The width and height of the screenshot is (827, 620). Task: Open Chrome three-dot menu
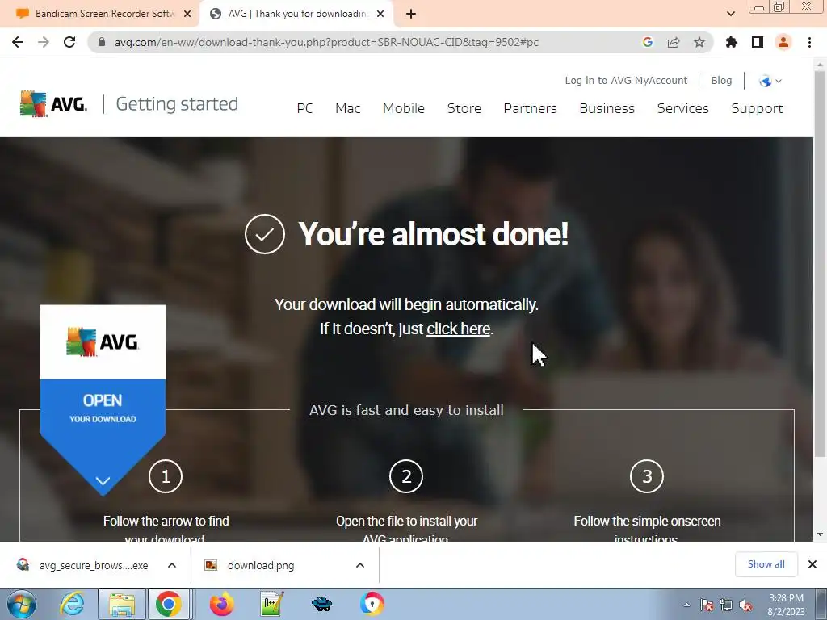click(x=809, y=42)
